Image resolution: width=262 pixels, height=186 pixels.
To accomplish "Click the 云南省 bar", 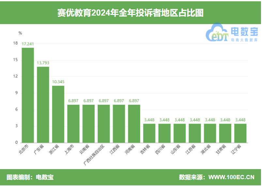I will coord(88,124).
